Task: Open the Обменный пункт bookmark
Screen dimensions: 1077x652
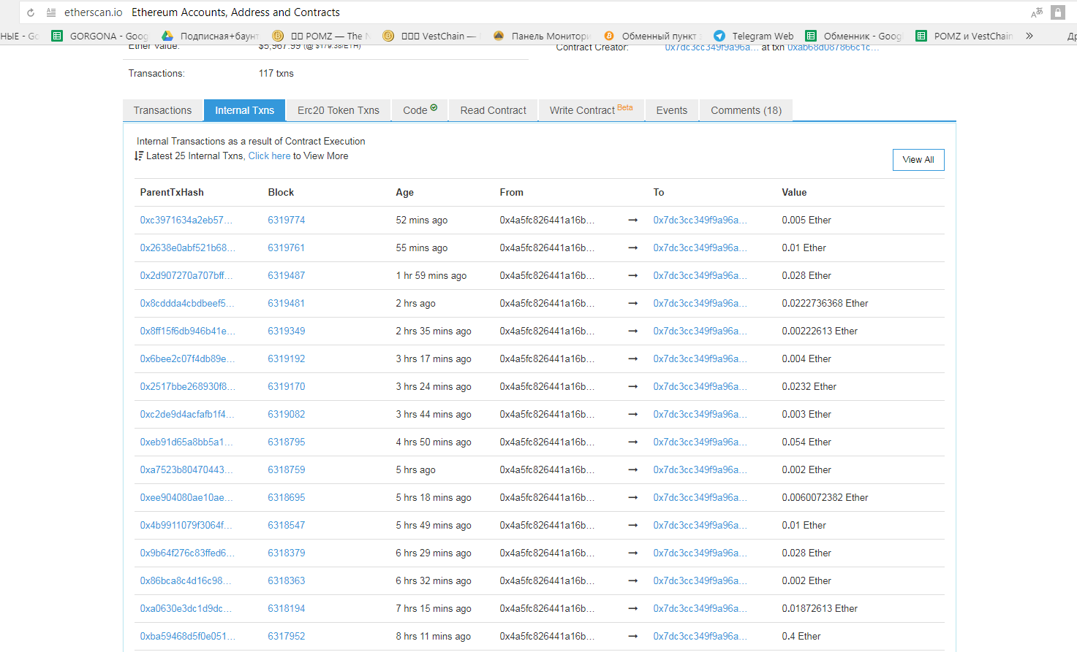Action: [x=652, y=36]
